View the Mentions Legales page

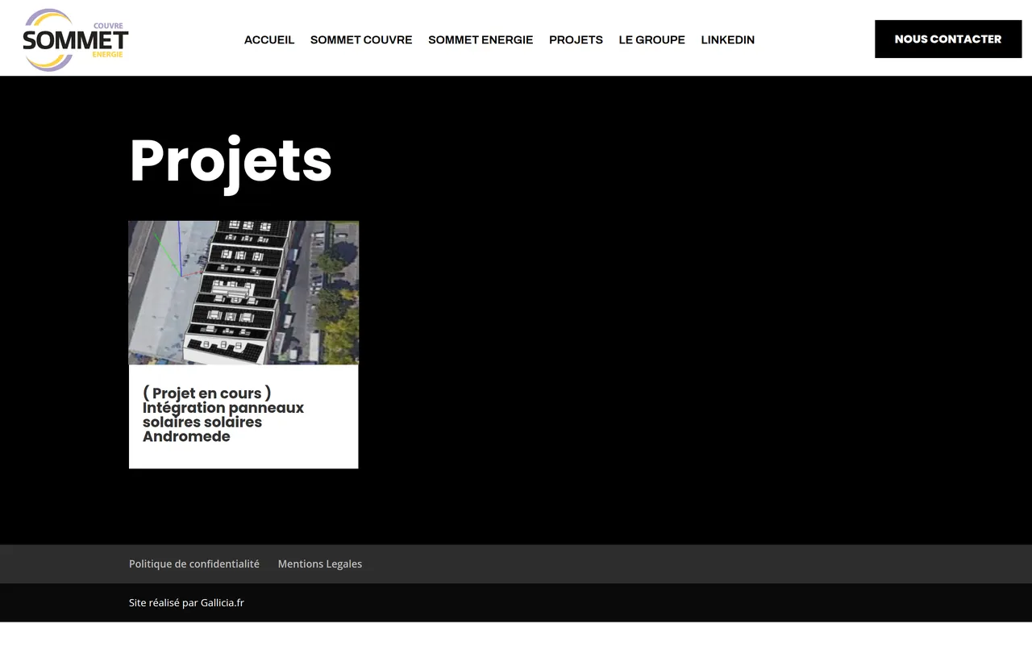pos(320,564)
